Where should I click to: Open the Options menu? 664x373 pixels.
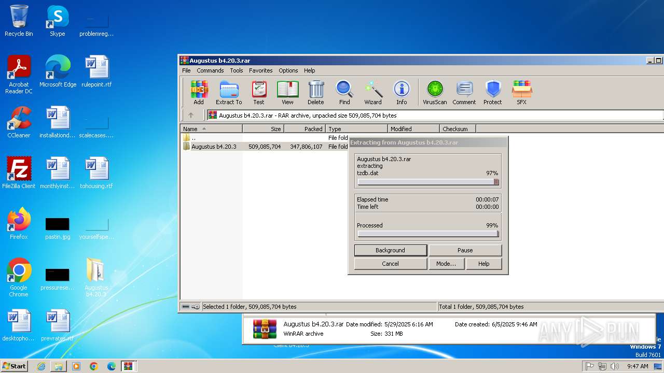288,70
